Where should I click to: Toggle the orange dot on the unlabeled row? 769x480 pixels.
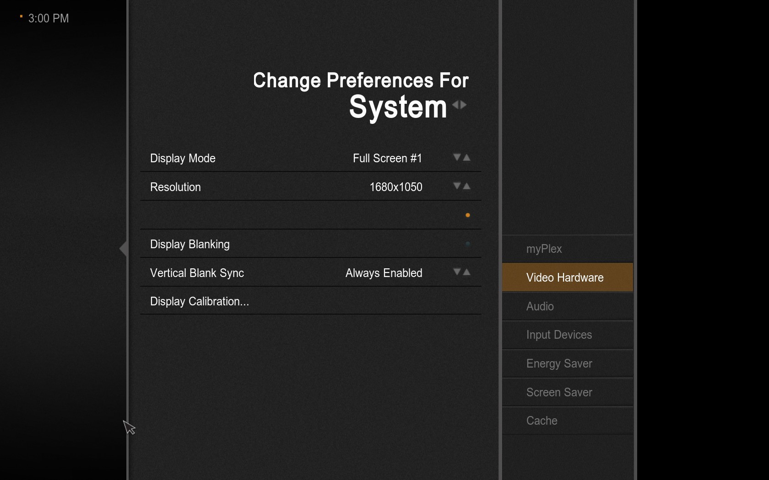pos(467,215)
